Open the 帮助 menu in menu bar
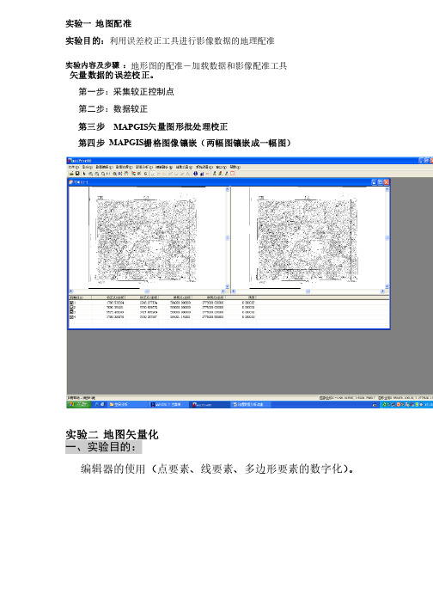 235,167
